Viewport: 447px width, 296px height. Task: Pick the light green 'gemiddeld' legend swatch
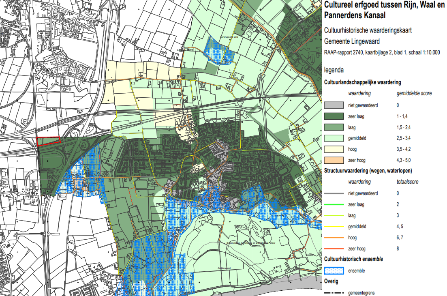click(334, 138)
